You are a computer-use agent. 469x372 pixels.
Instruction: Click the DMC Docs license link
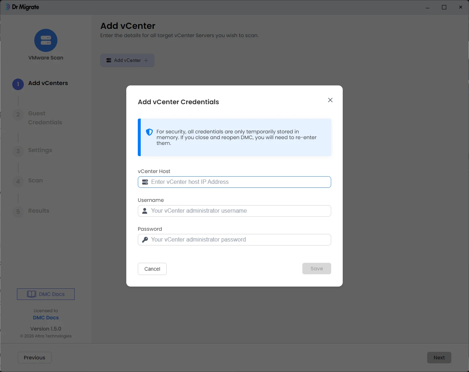click(46, 318)
